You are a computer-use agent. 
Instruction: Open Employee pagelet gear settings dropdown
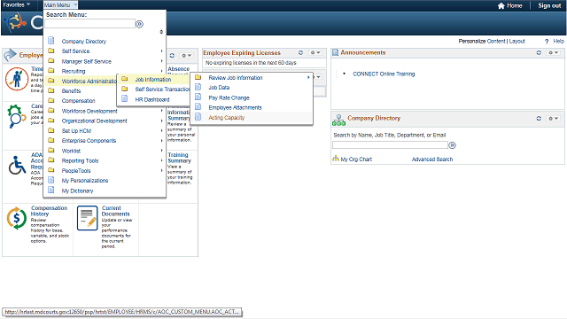click(187, 55)
